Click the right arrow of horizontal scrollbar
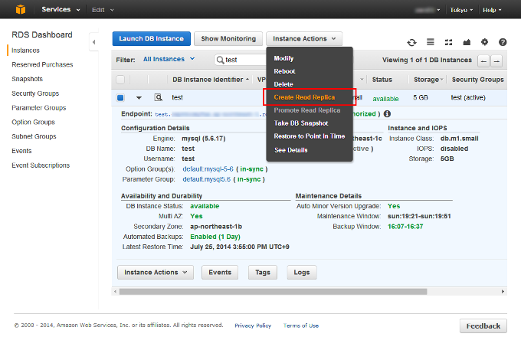 coord(503,292)
